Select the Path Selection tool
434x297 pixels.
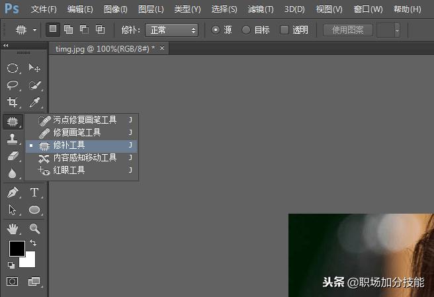[13, 210]
